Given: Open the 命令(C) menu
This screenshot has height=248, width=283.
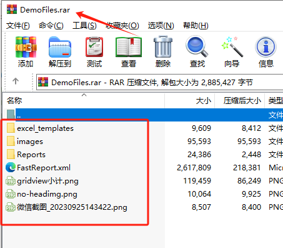Looking at the screenshot, I should point(51,26).
